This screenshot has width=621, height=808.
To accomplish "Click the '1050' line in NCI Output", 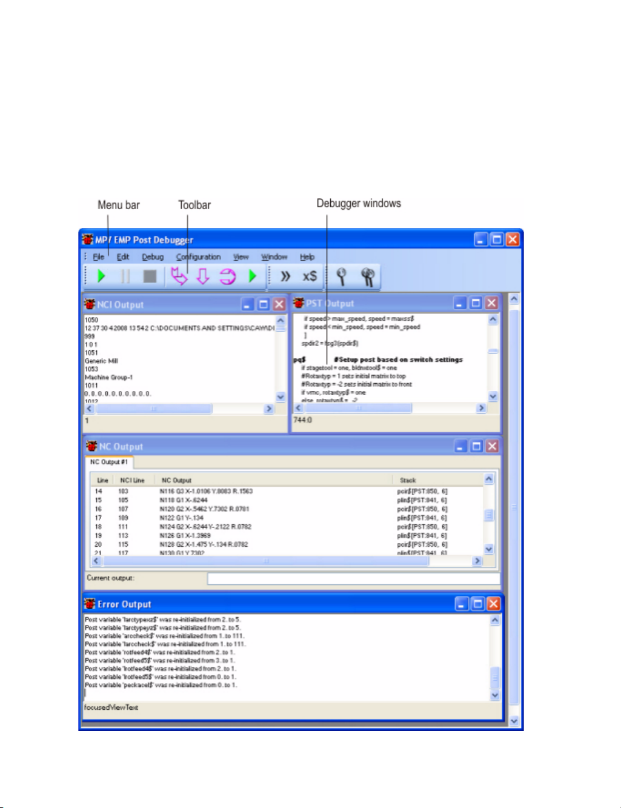I will coord(91,320).
